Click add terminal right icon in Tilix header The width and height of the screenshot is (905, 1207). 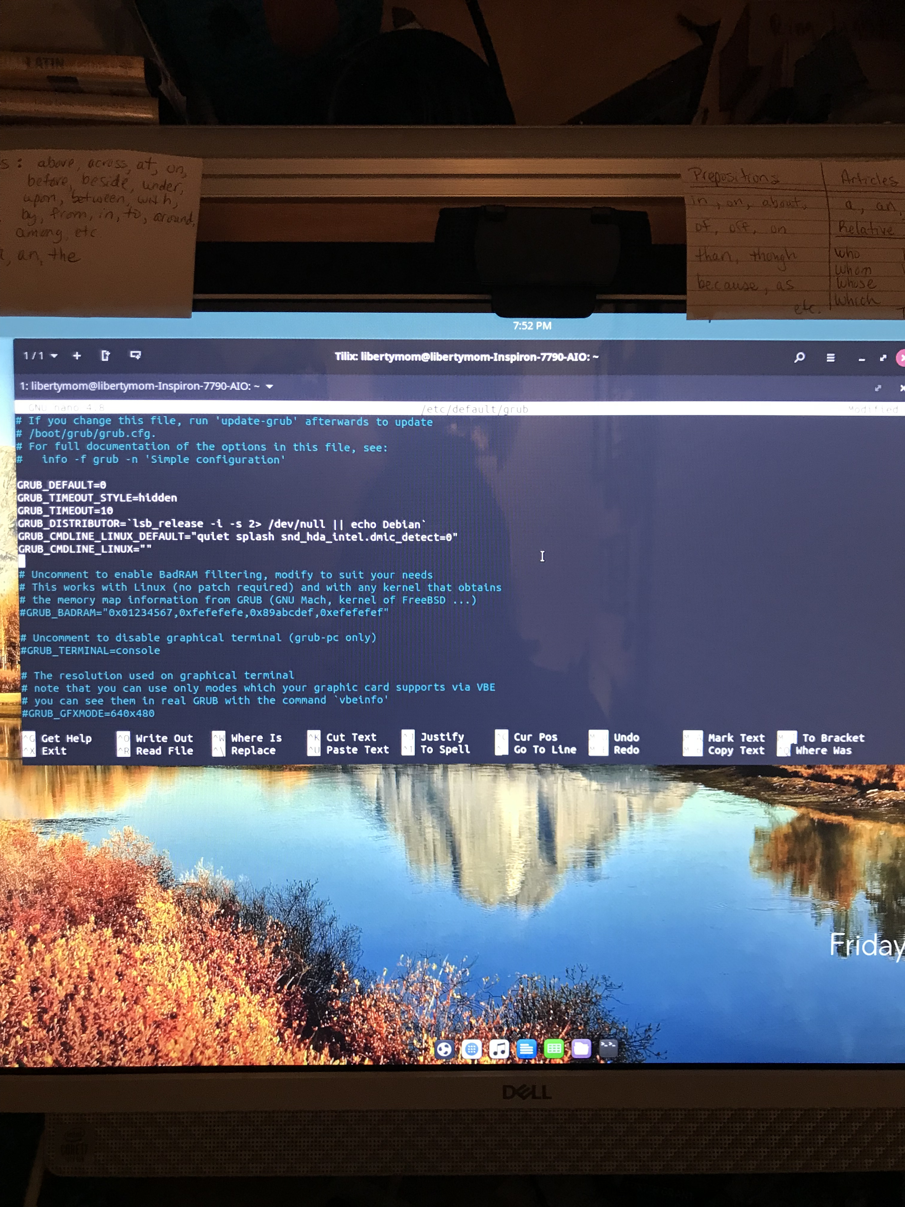point(105,356)
